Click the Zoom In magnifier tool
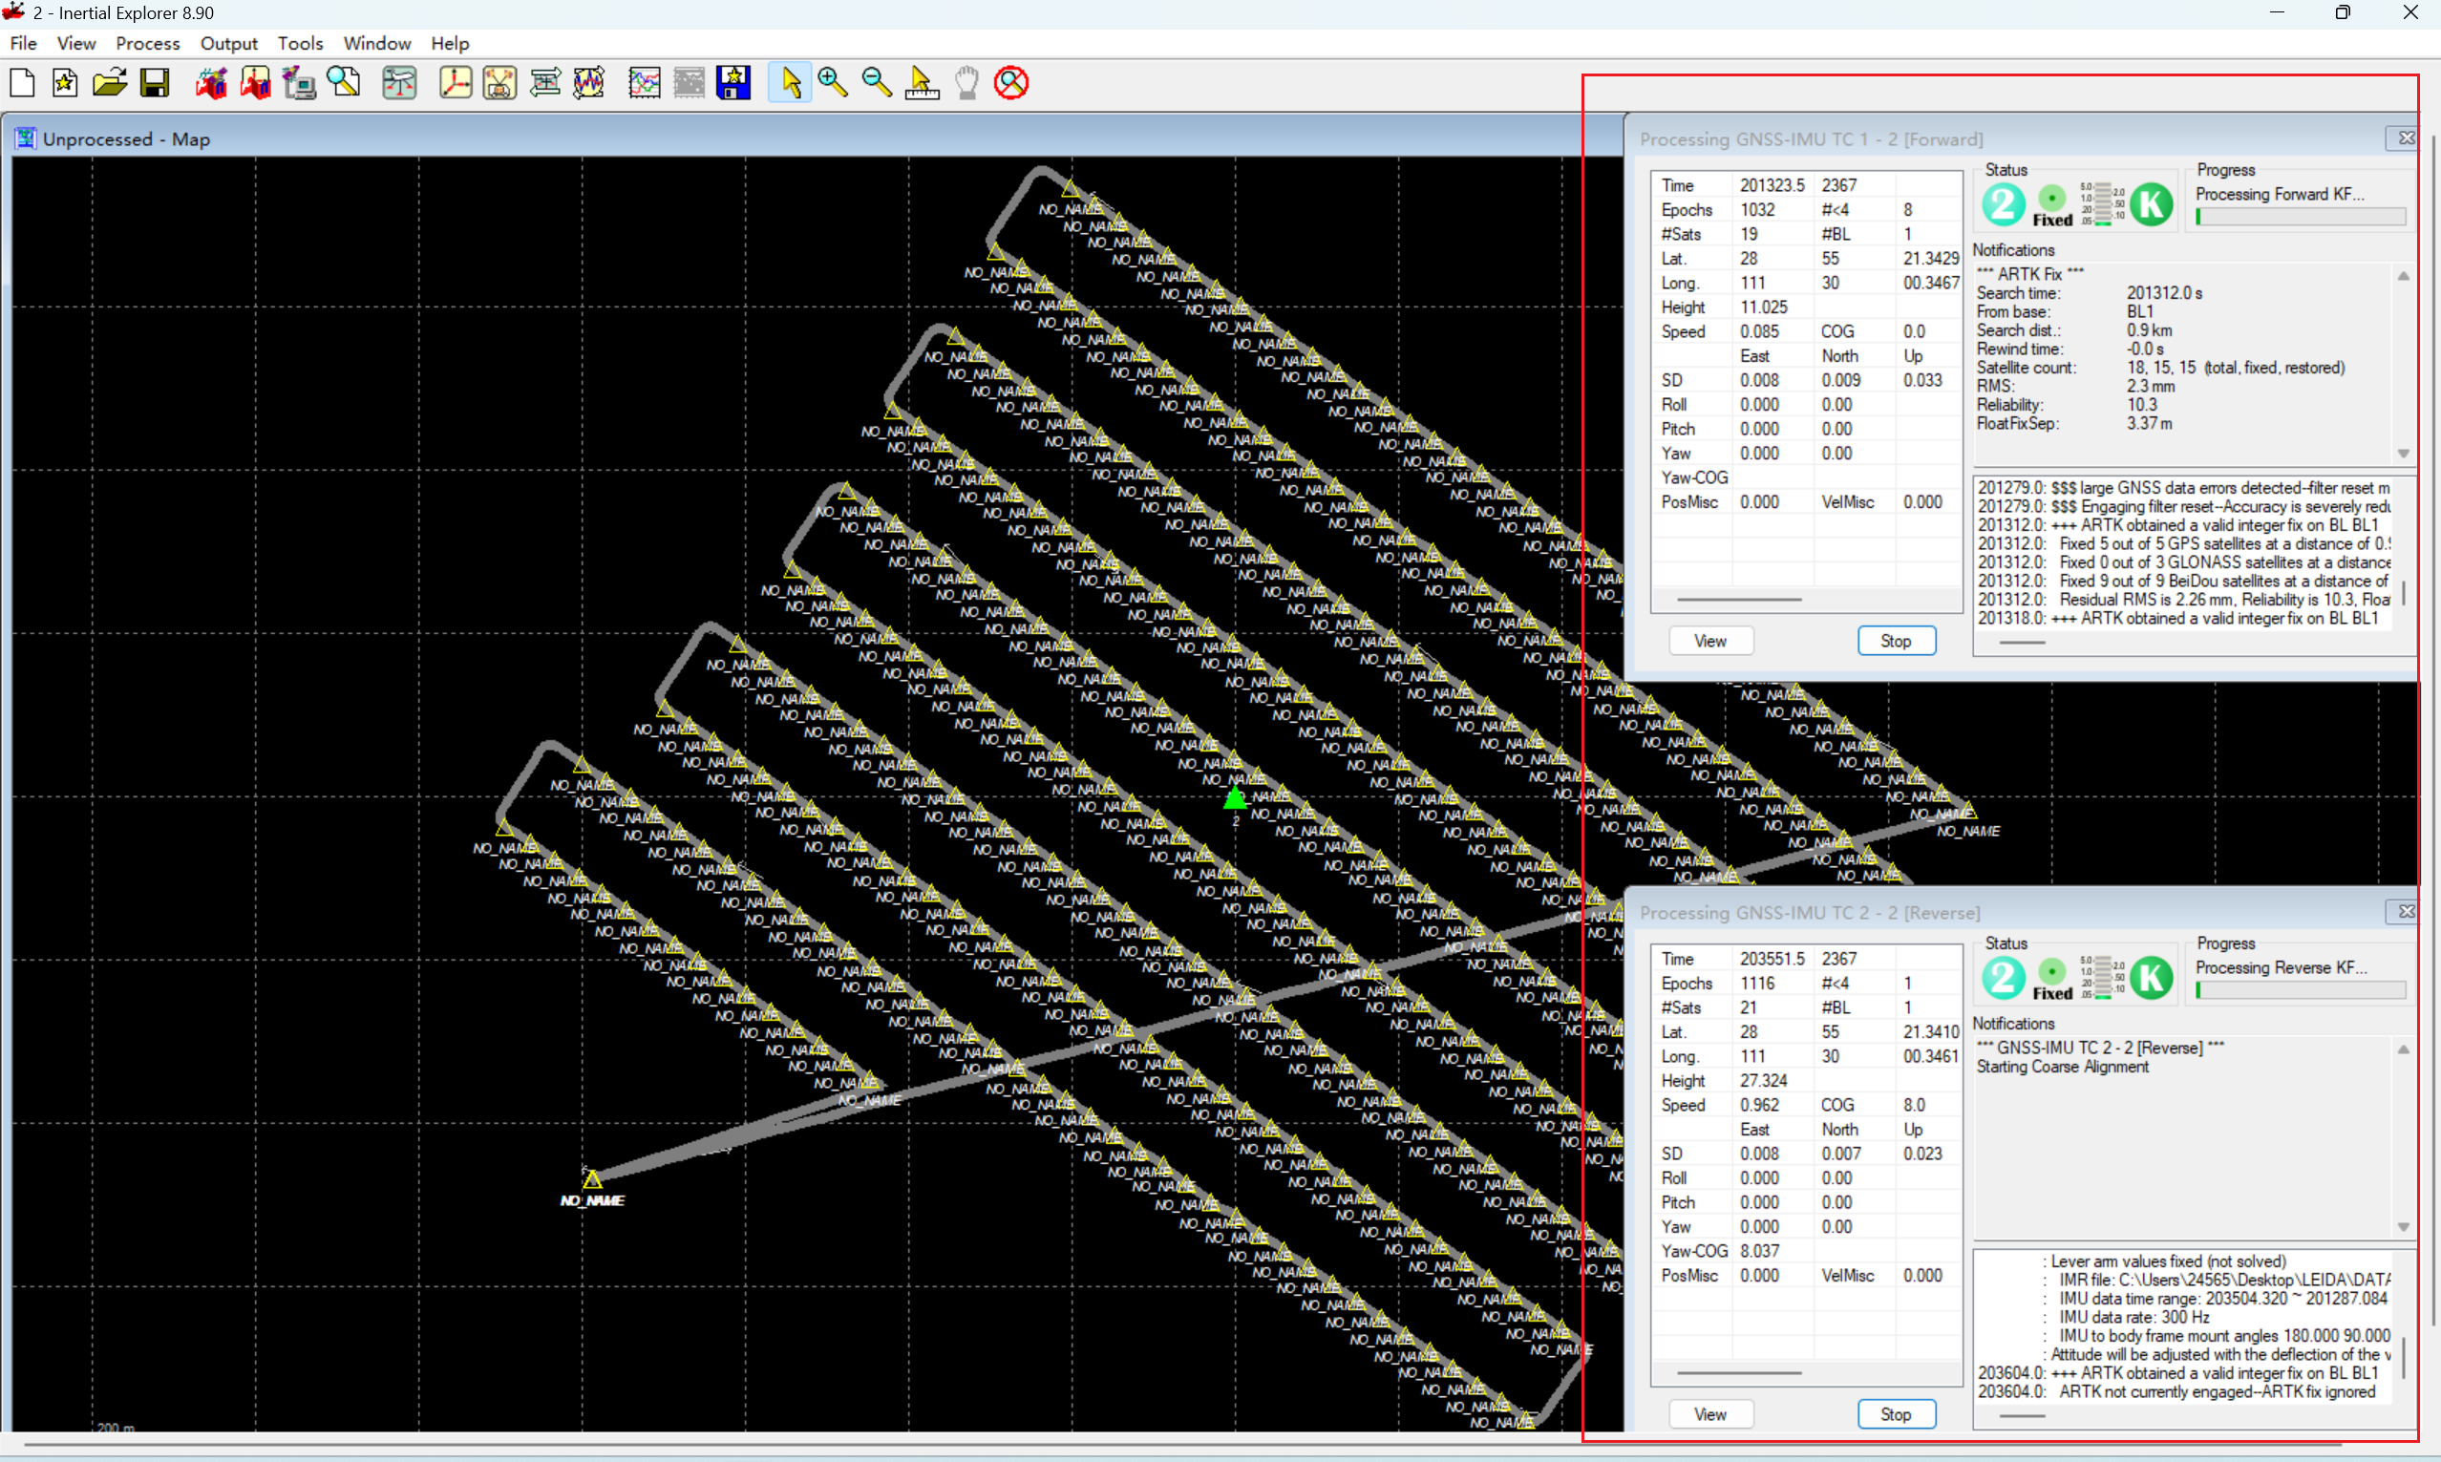 [833, 83]
